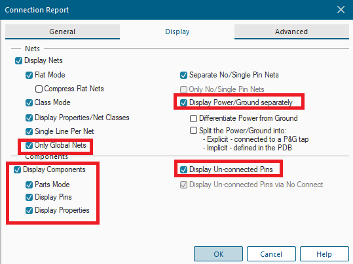Confirm settings with OK button
353x264 pixels.
coord(218,254)
